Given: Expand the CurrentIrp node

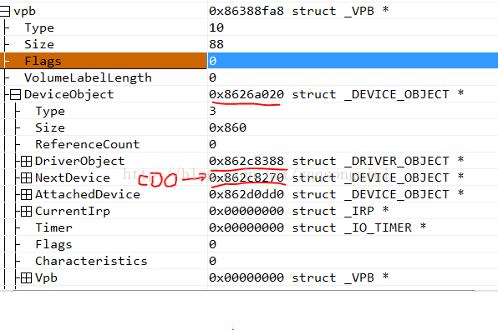Looking at the screenshot, I should [26, 211].
